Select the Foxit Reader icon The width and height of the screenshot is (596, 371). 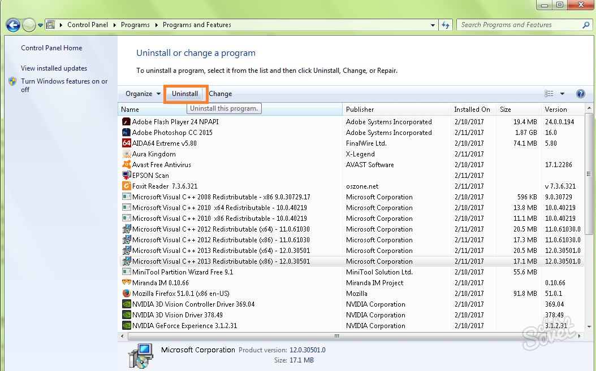coord(126,186)
